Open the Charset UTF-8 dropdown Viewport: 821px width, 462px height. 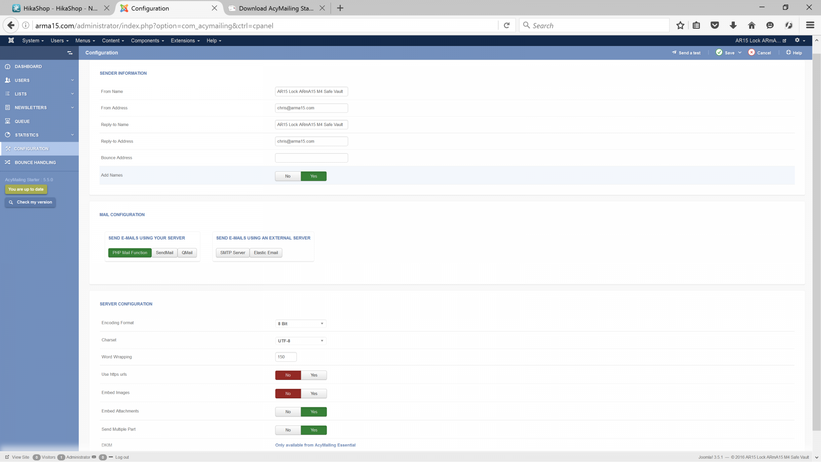pos(300,341)
